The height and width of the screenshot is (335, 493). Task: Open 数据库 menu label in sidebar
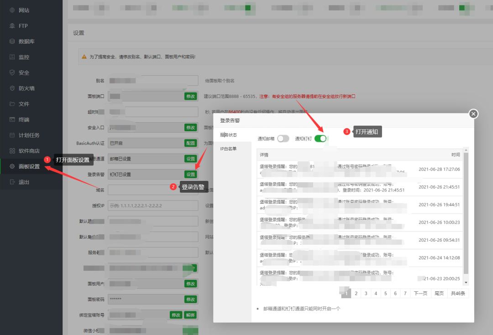pyautogui.click(x=26, y=41)
